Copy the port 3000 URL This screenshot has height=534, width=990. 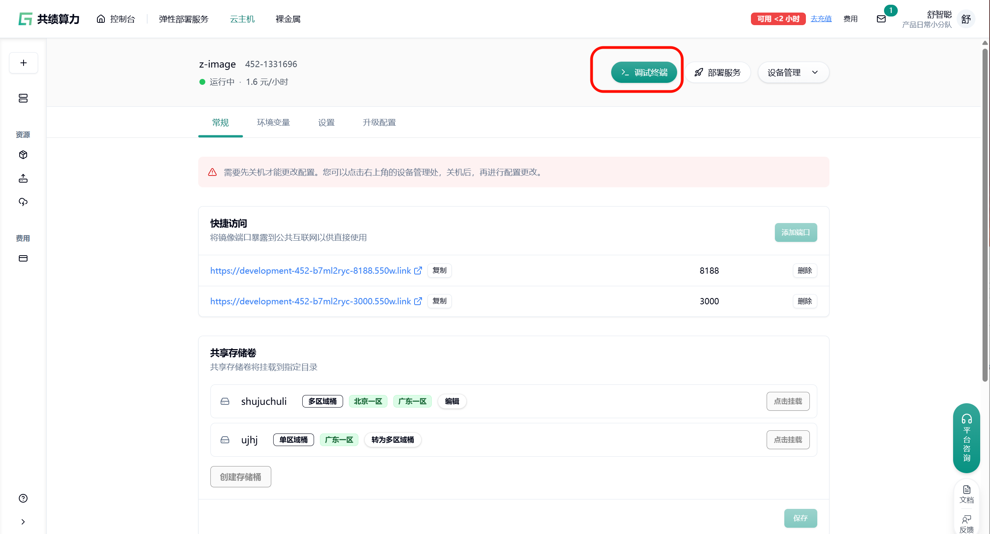click(x=439, y=301)
